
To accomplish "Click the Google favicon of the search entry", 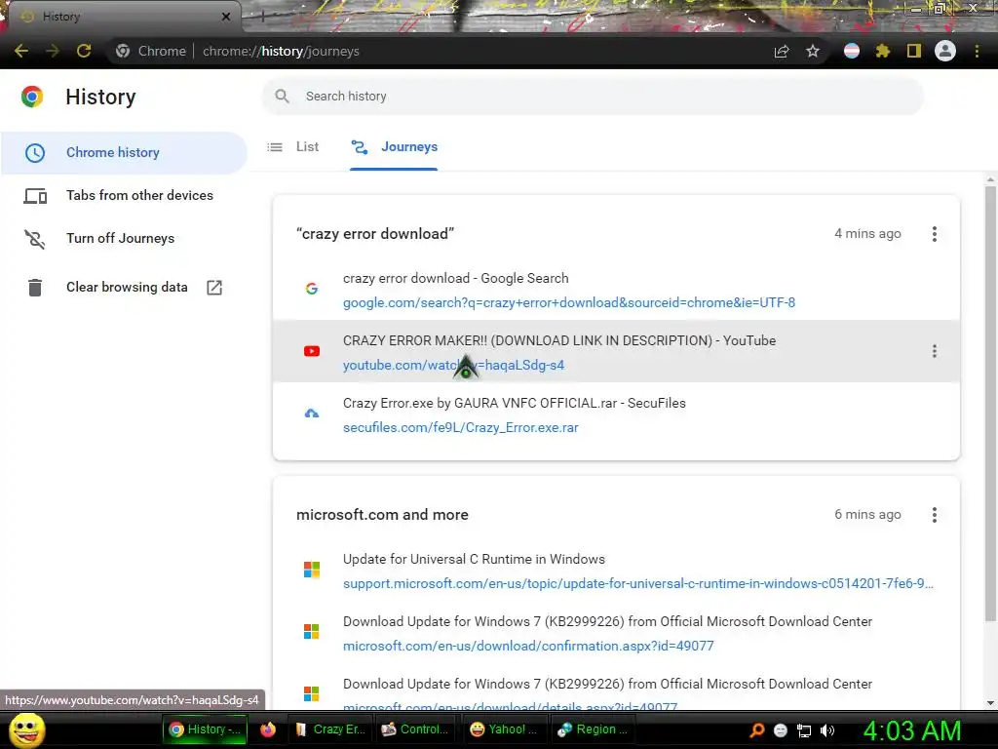I will pyautogui.click(x=312, y=289).
